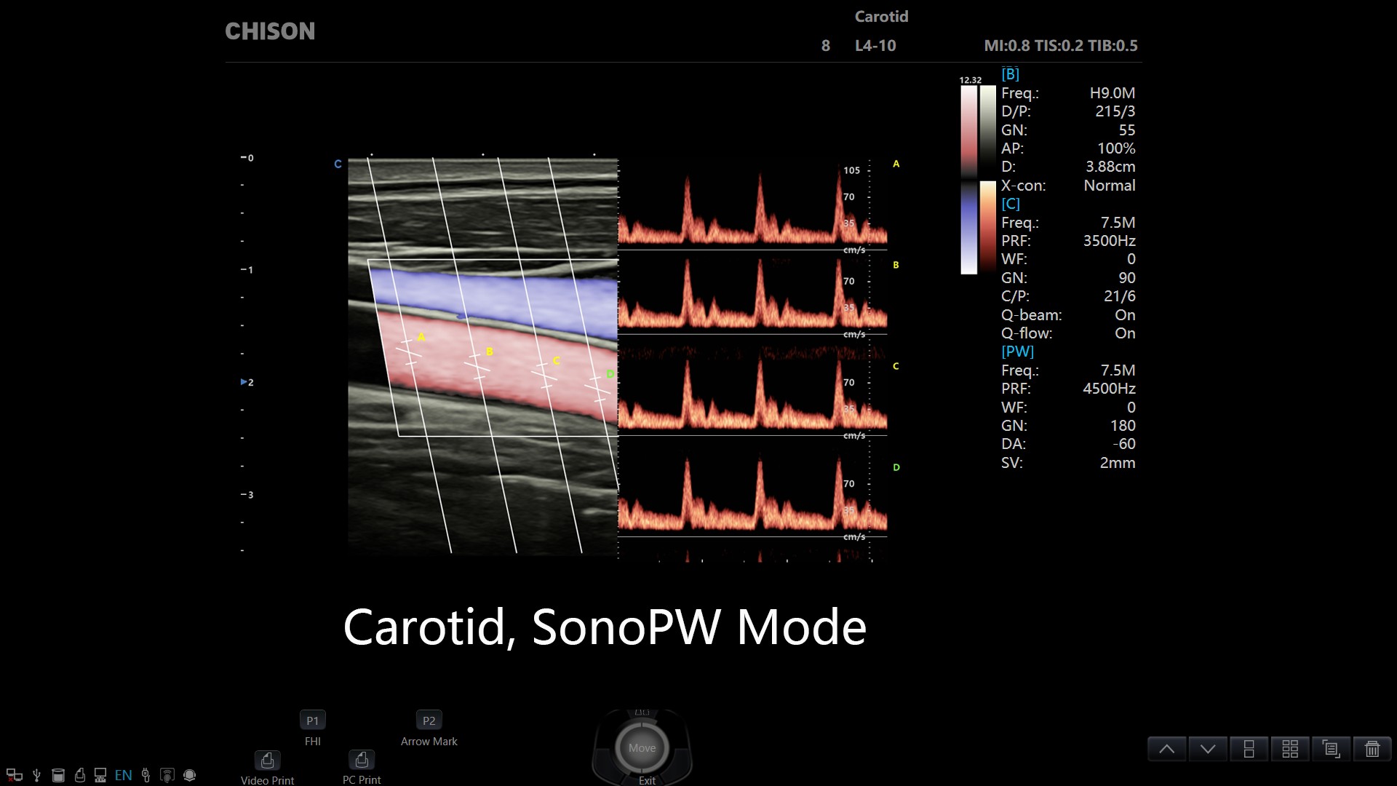The image size is (1397, 786).
Task: Click the Q-beam On value
Action: [1125, 315]
